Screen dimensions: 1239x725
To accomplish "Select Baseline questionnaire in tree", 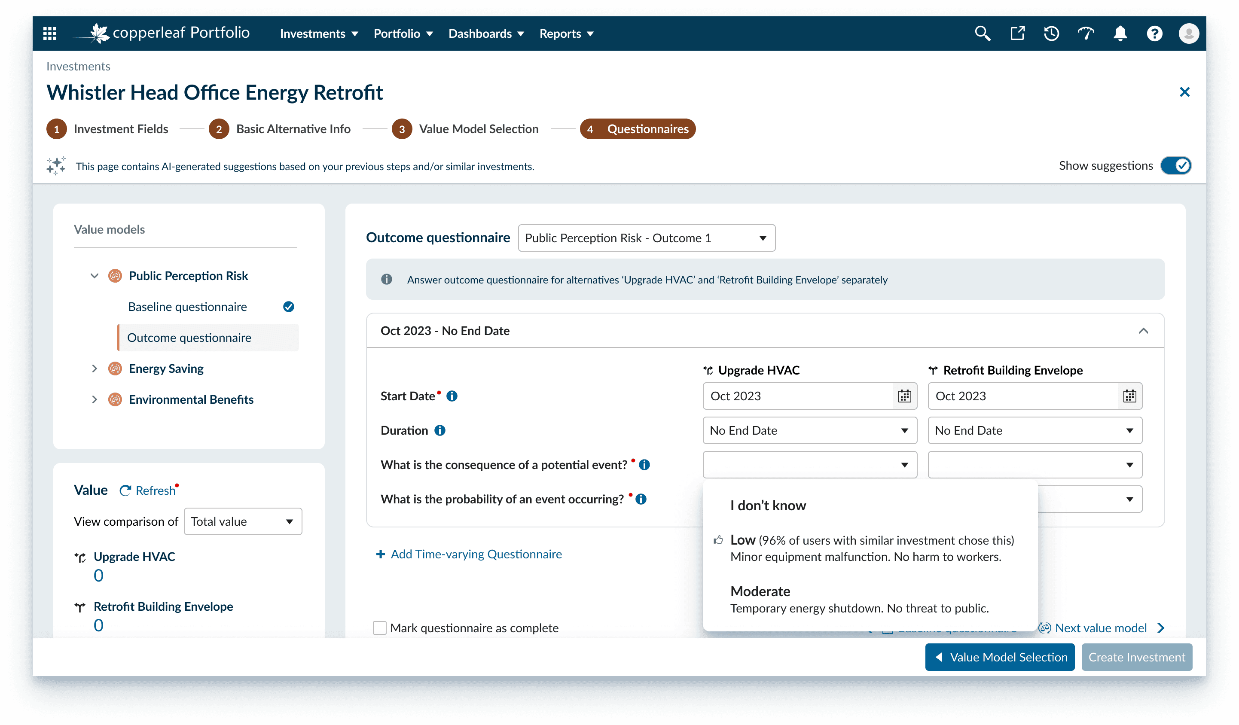I will pyautogui.click(x=187, y=307).
